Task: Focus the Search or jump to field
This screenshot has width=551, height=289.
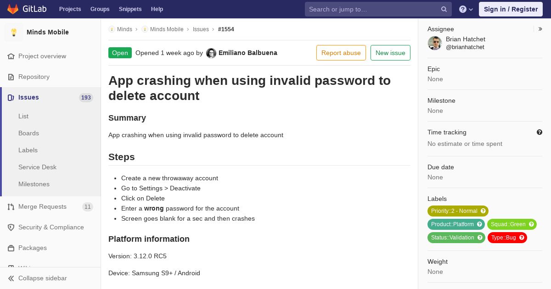Action: tap(373, 9)
